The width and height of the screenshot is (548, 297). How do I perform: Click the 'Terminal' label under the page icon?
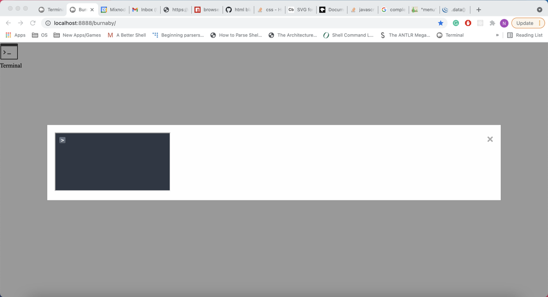(x=11, y=65)
